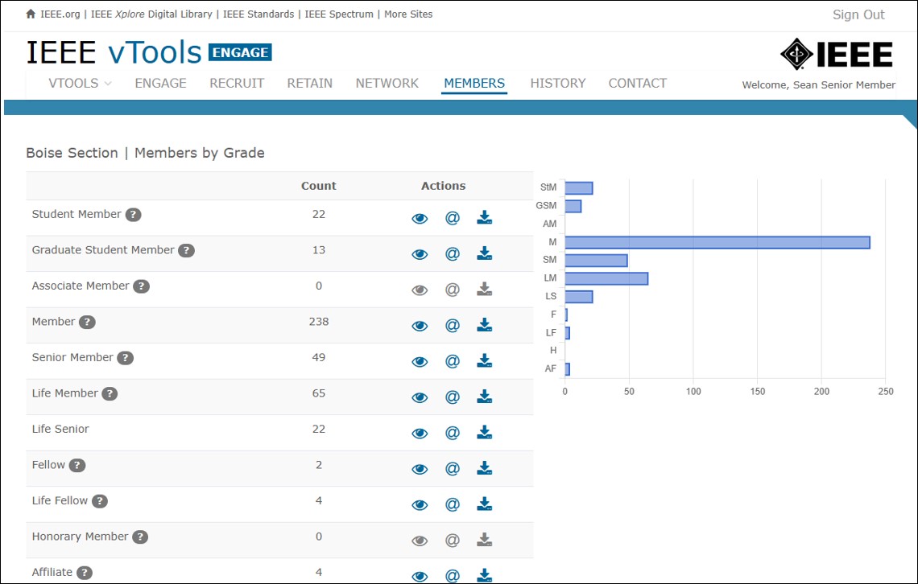Download Senior Member list
Image resolution: width=918 pixels, height=584 pixels.
click(x=484, y=360)
